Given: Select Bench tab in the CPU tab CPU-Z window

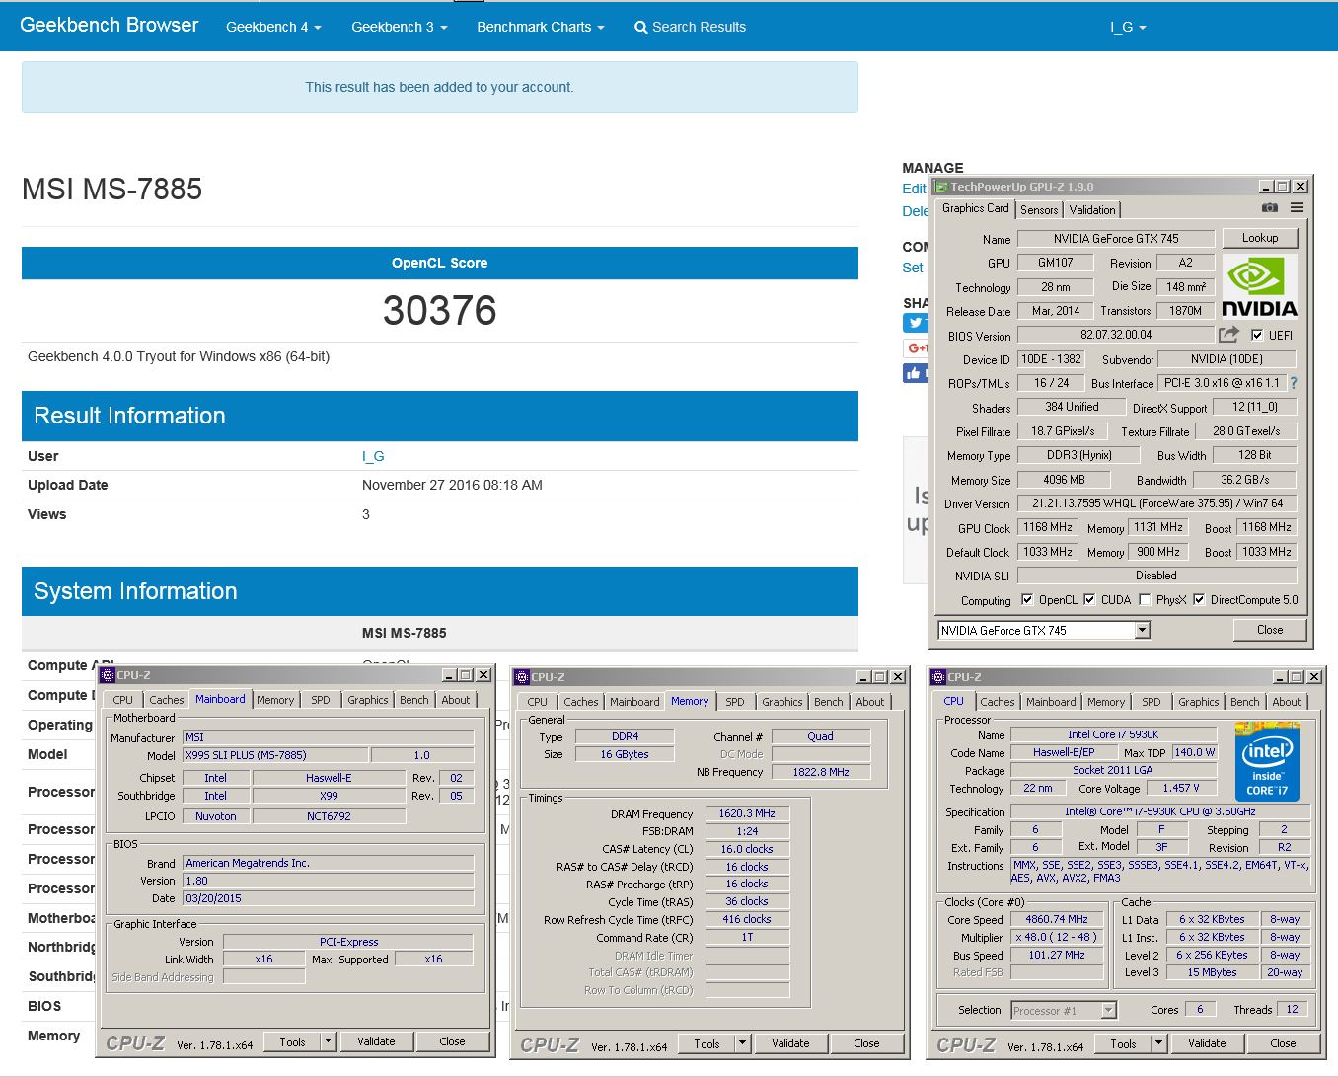Looking at the screenshot, I should (x=1244, y=702).
